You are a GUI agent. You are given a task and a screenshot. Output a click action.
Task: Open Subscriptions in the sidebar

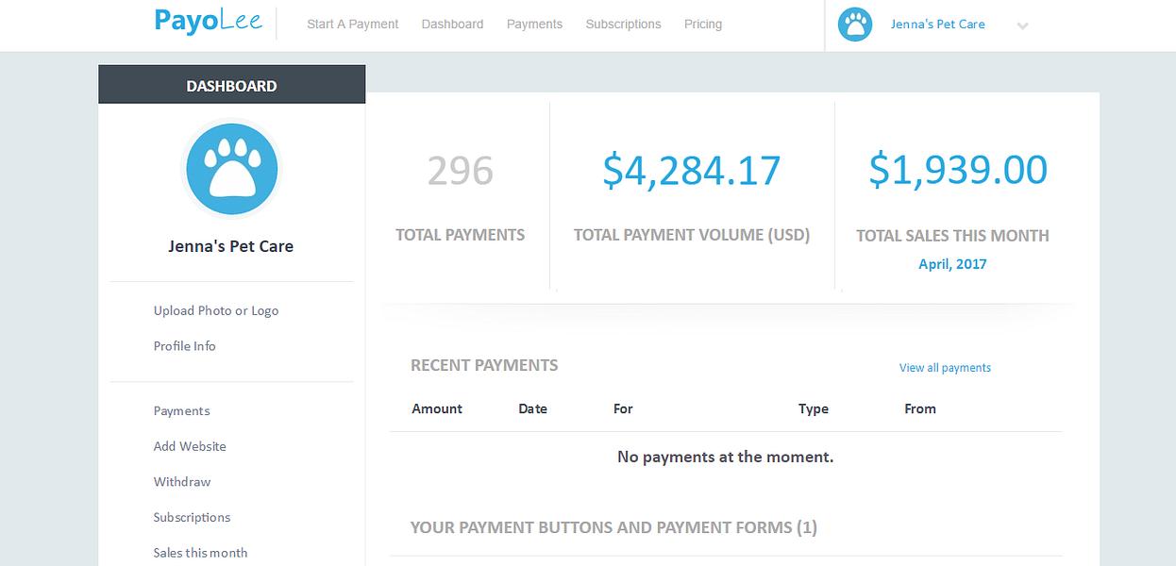[192, 518]
